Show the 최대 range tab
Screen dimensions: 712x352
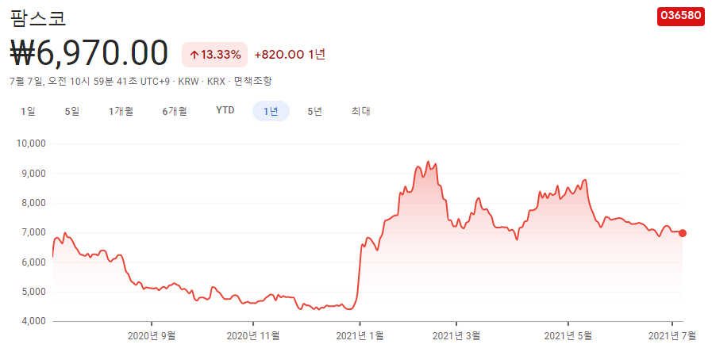click(x=360, y=111)
